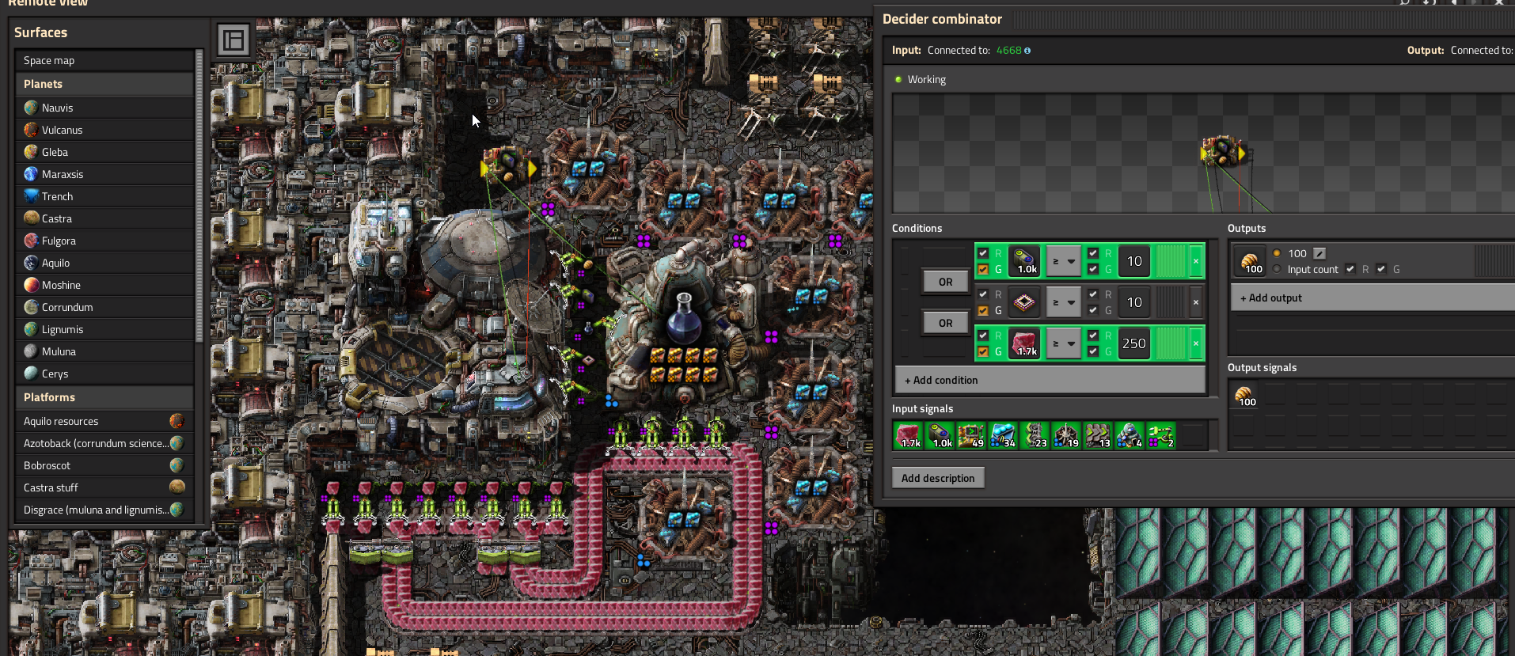
Task: Select the Trench surface icon
Action: [x=31, y=196]
